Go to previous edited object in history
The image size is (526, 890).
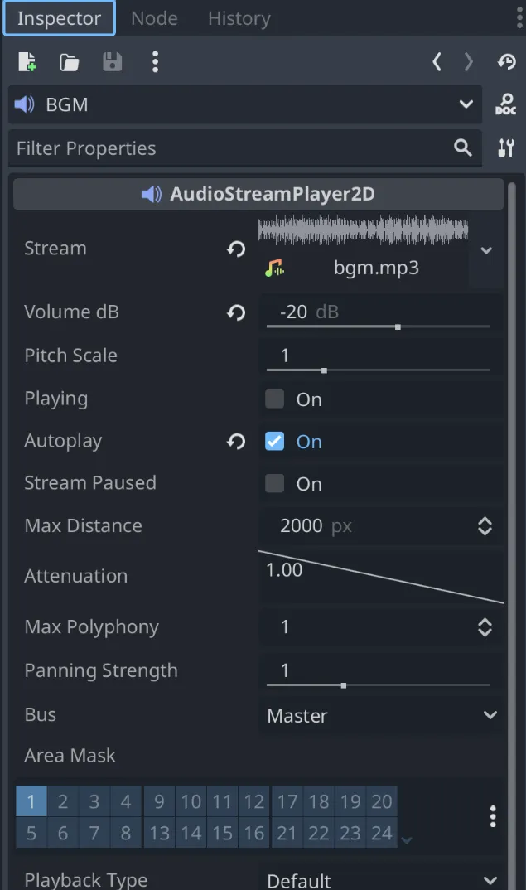(x=437, y=61)
